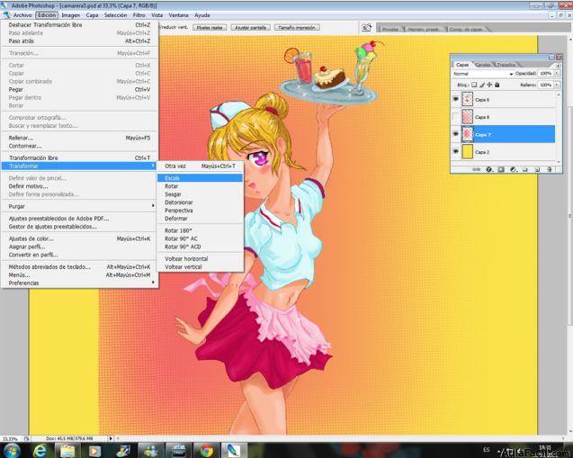Hide the Capa 7 layer eye icon
Viewport: 573px width, 458px height.
pos(456,134)
